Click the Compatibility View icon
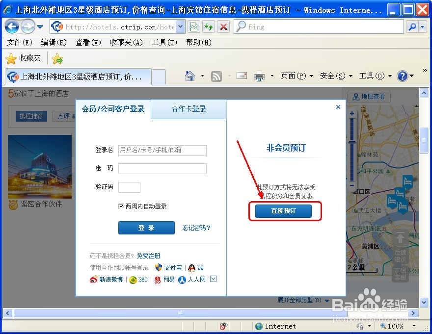The image size is (432, 334). click(x=194, y=26)
